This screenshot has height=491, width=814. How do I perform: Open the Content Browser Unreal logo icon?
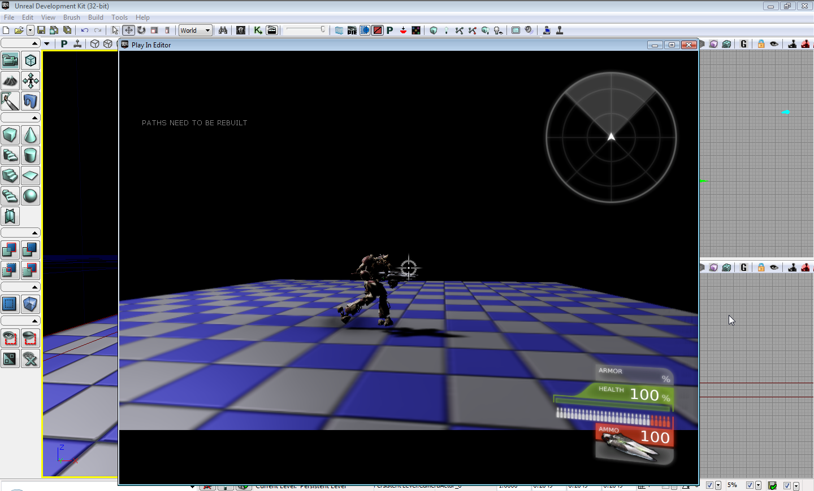pyautogui.click(x=241, y=30)
